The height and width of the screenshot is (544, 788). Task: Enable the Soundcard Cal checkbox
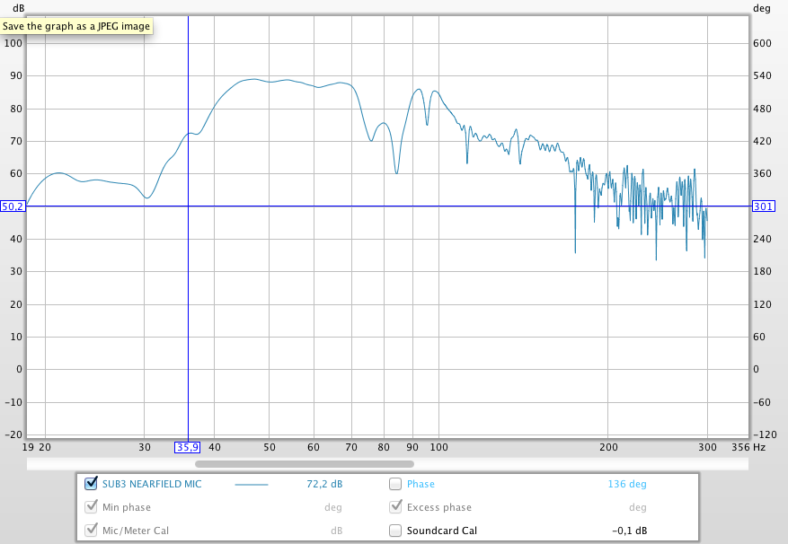point(395,531)
